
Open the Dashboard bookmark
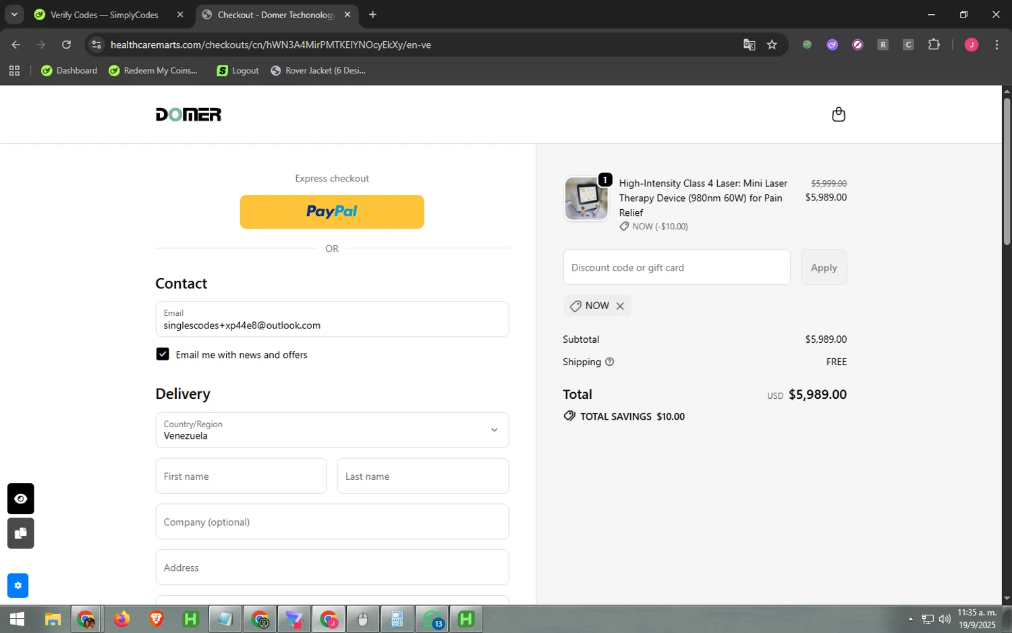click(69, 70)
